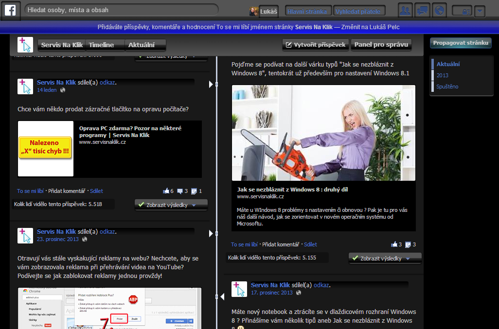Open Vyhledat přátele
This screenshot has width=499, height=329.
[358, 12]
